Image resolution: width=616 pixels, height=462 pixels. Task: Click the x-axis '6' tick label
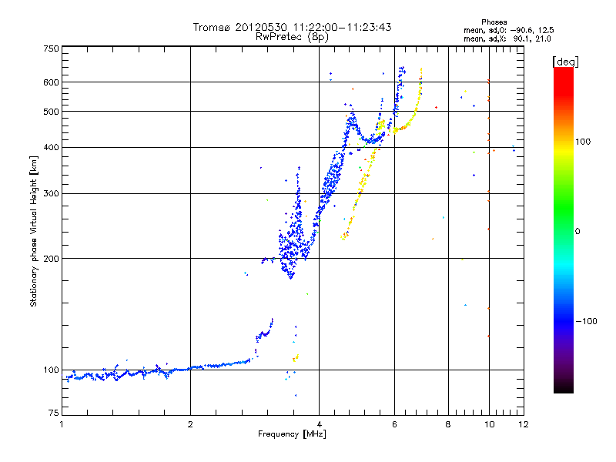pos(394,425)
